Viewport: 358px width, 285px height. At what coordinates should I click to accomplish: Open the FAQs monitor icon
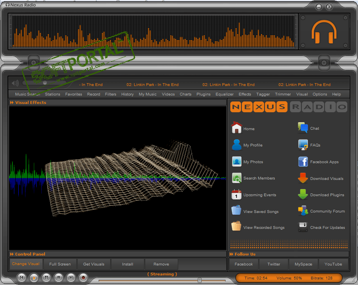[x=303, y=145]
